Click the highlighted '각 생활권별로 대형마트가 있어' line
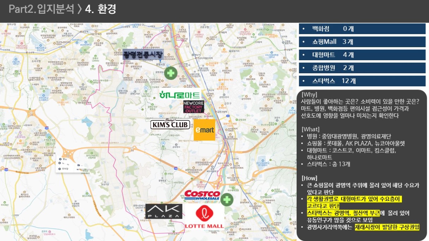This screenshot has height=241, width=429. (x=354, y=199)
